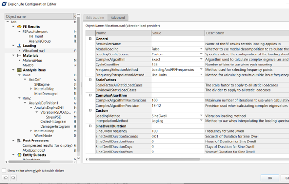Select AnalysisDefinition1 in the tree
Image resolution: width=289 pixels, height=184 pixels.
(x=43, y=103)
